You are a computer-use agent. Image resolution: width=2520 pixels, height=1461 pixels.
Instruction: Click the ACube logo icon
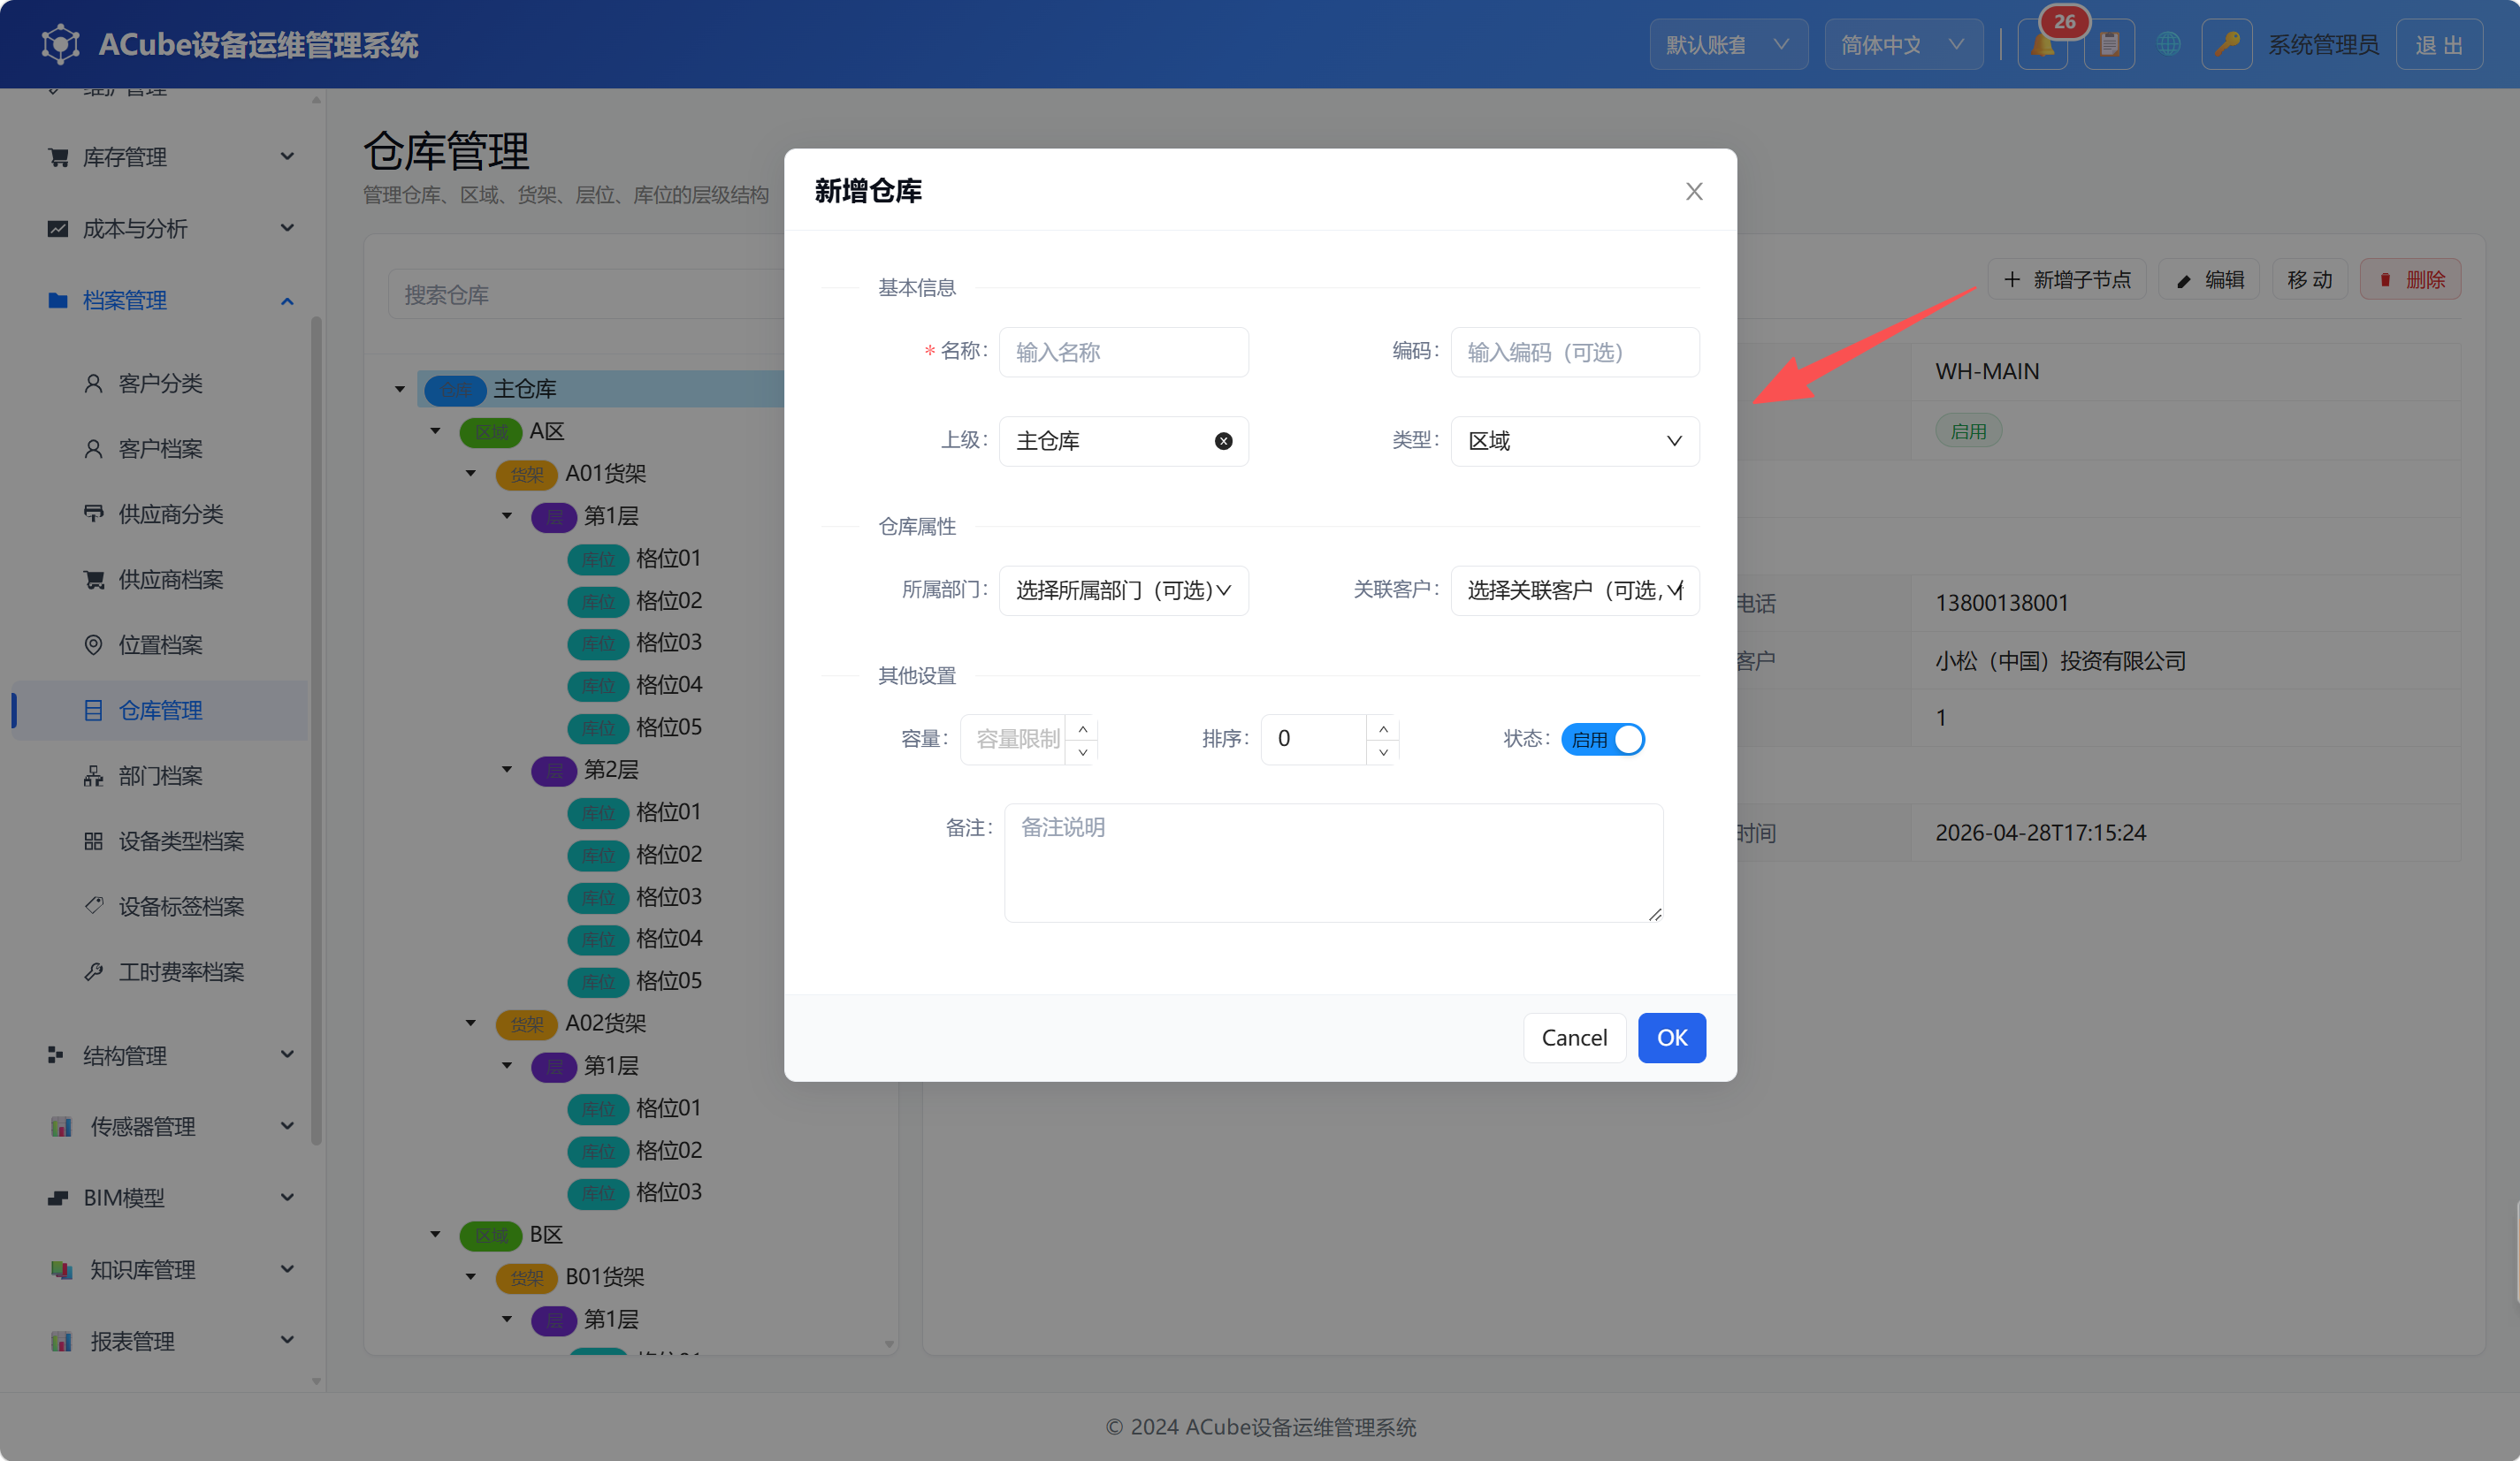61,45
